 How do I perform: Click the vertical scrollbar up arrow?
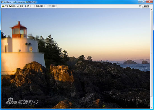point(151,9)
